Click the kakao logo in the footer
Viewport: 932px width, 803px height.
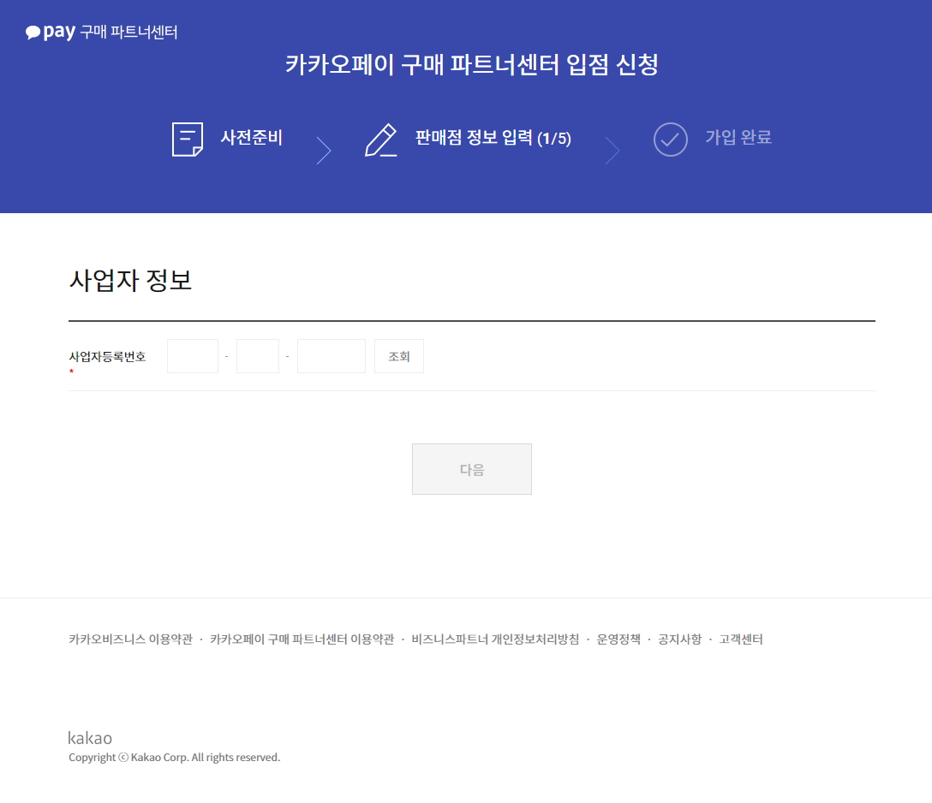pos(90,738)
